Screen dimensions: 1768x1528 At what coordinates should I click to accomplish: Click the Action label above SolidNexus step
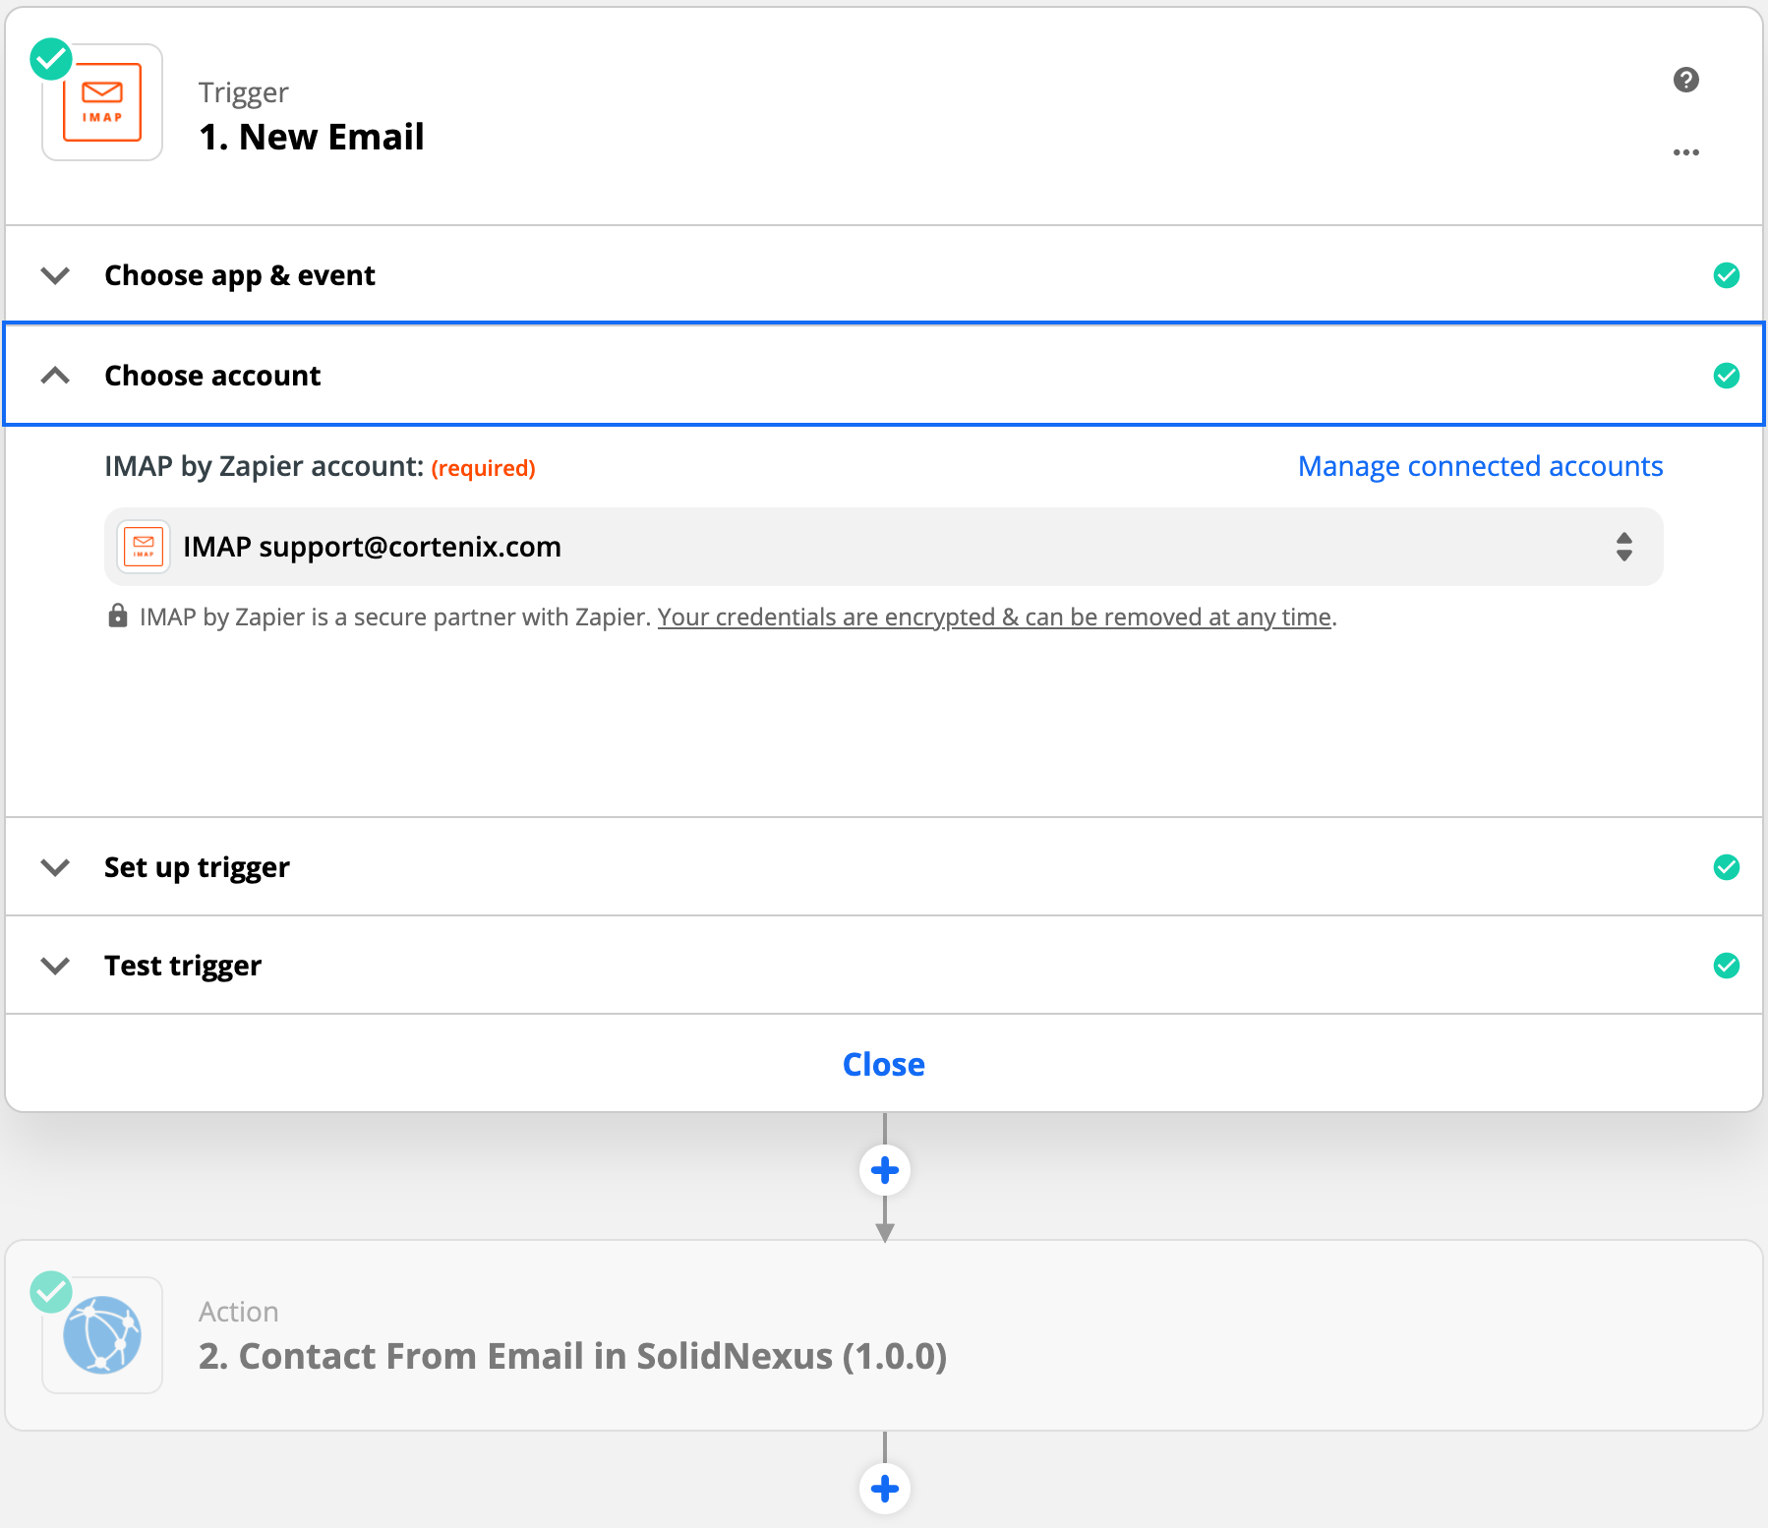[x=239, y=1312]
